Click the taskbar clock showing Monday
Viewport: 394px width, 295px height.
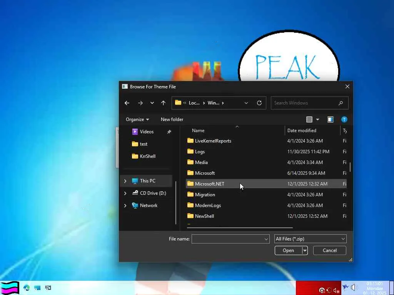click(375, 288)
